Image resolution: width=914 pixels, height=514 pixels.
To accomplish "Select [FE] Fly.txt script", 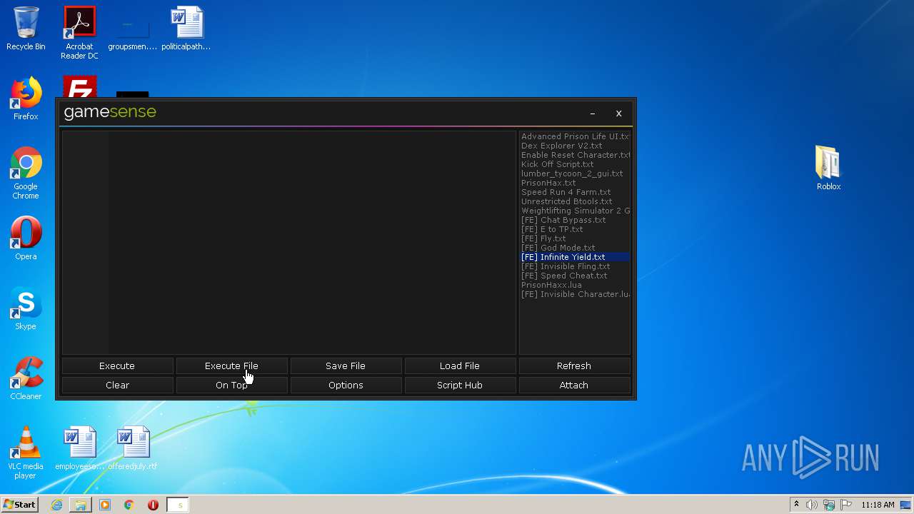I will [575, 238].
